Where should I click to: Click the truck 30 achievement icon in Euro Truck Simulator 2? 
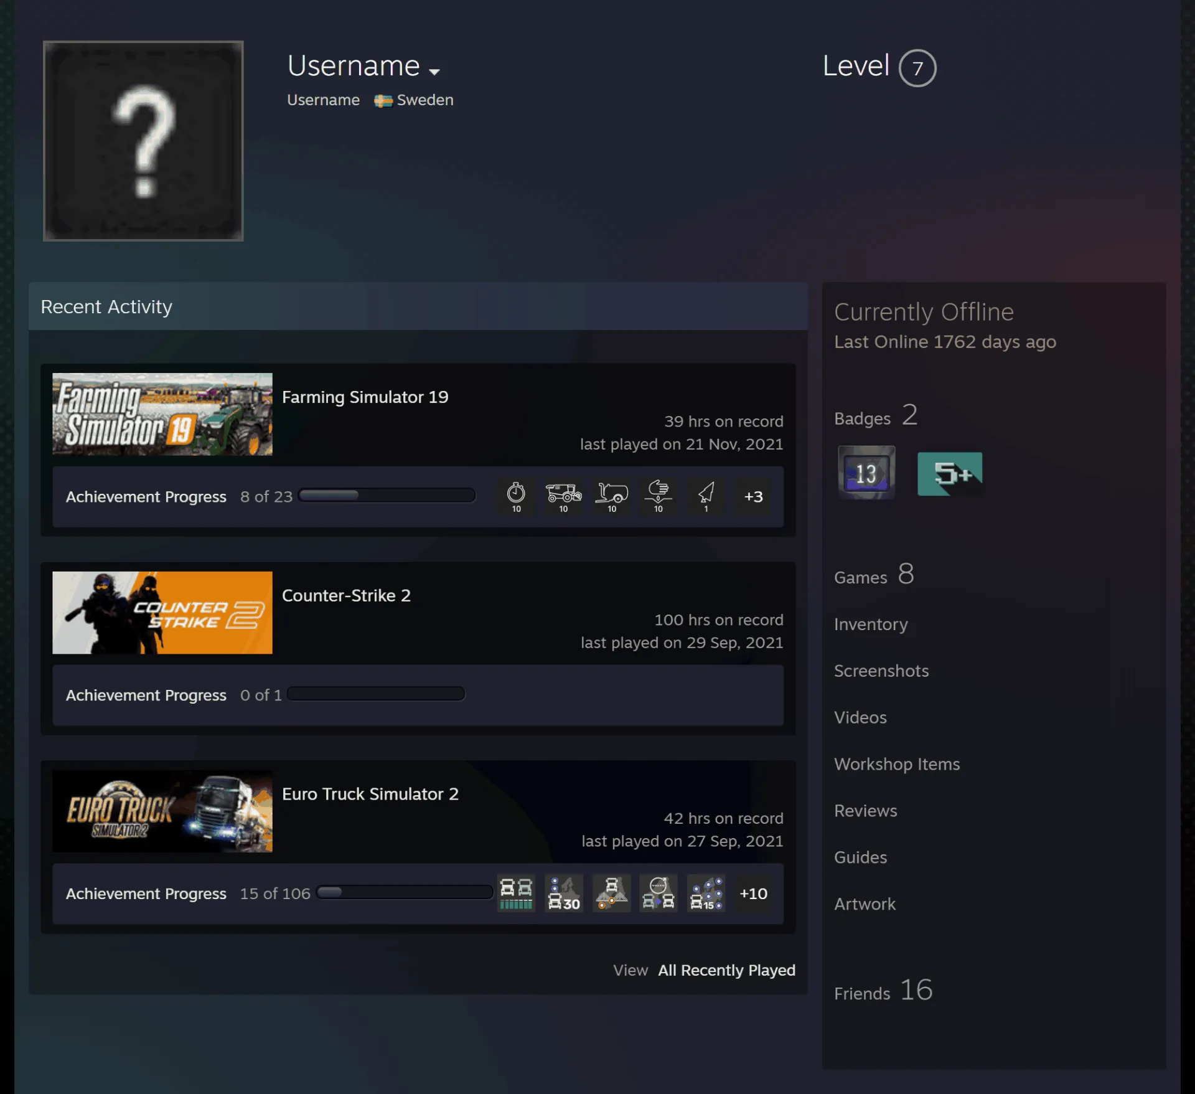pos(563,894)
